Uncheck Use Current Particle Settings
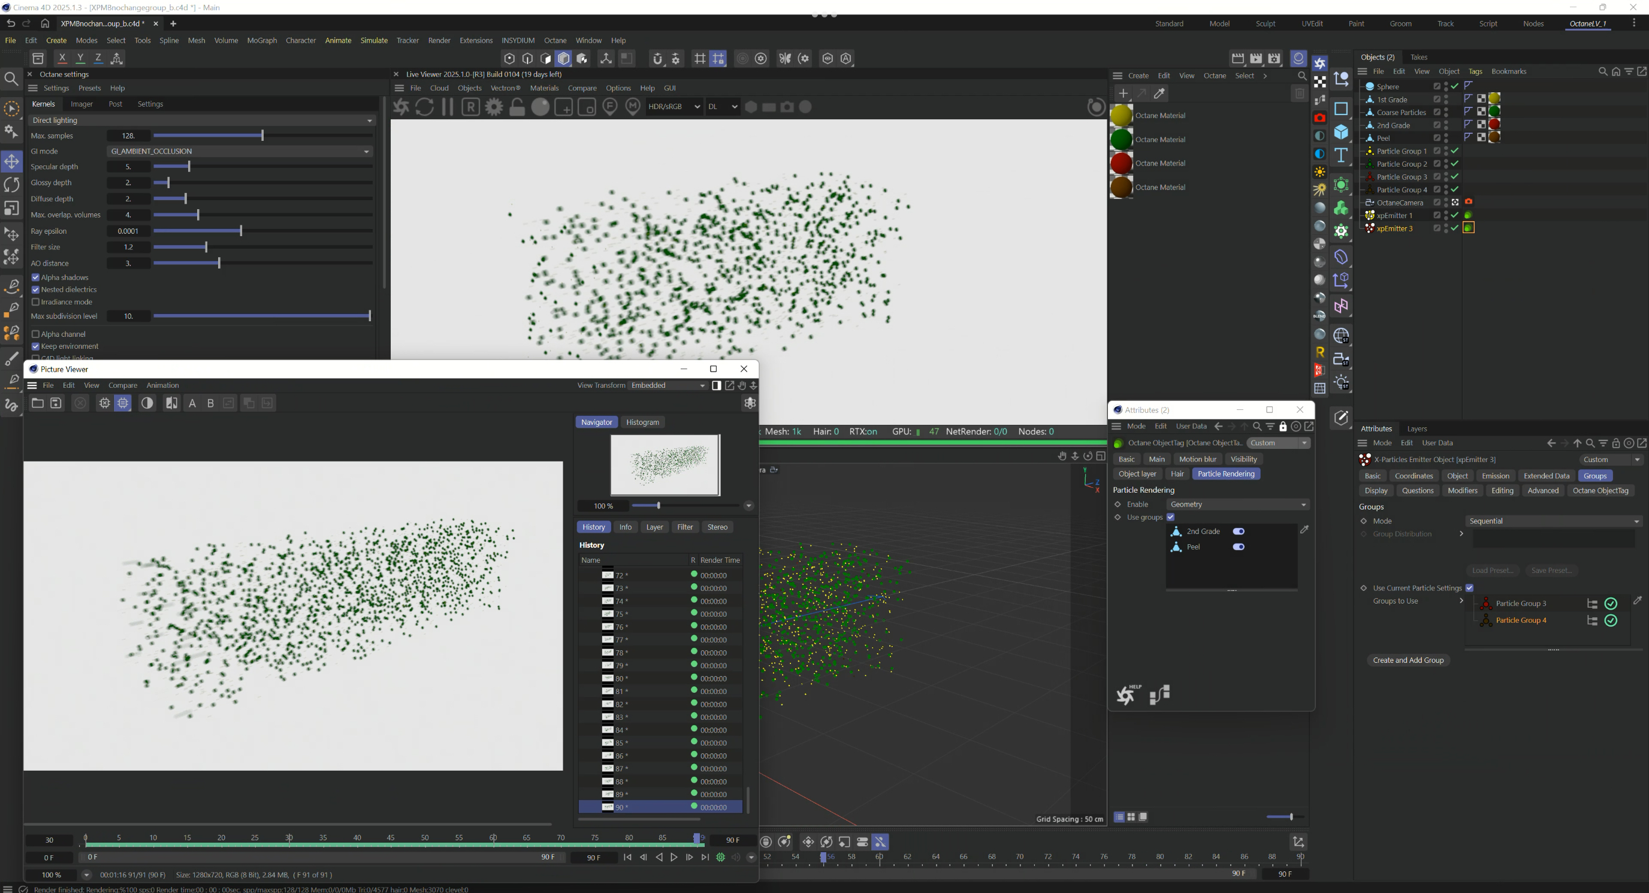This screenshot has height=893, width=1649. 1470,589
